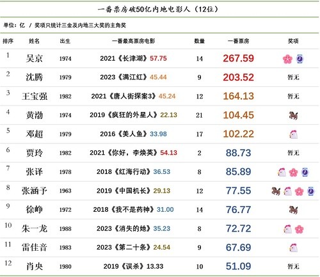Click the horse award icon in 徐峥's row

(x=293, y=210)
